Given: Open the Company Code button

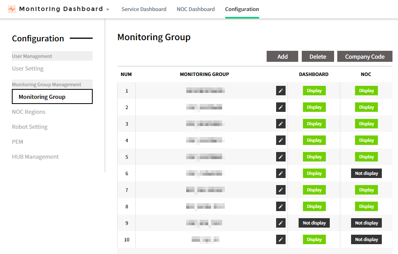Looking at the screenshot, I should (364, 57).
